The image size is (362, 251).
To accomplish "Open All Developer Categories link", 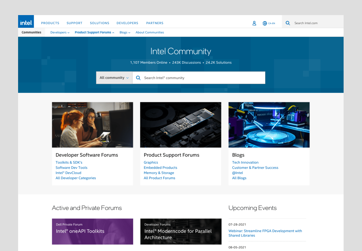I will click(76, 178).
